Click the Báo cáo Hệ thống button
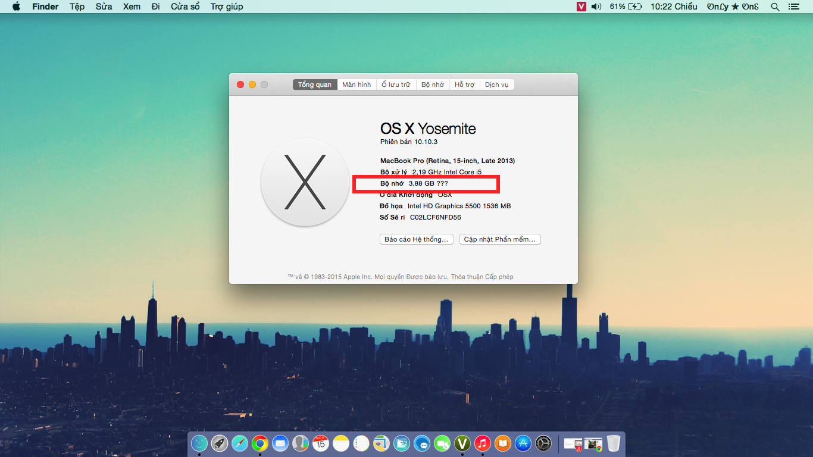The height and width of the screenshot is (457, 813). coord(417,239)
